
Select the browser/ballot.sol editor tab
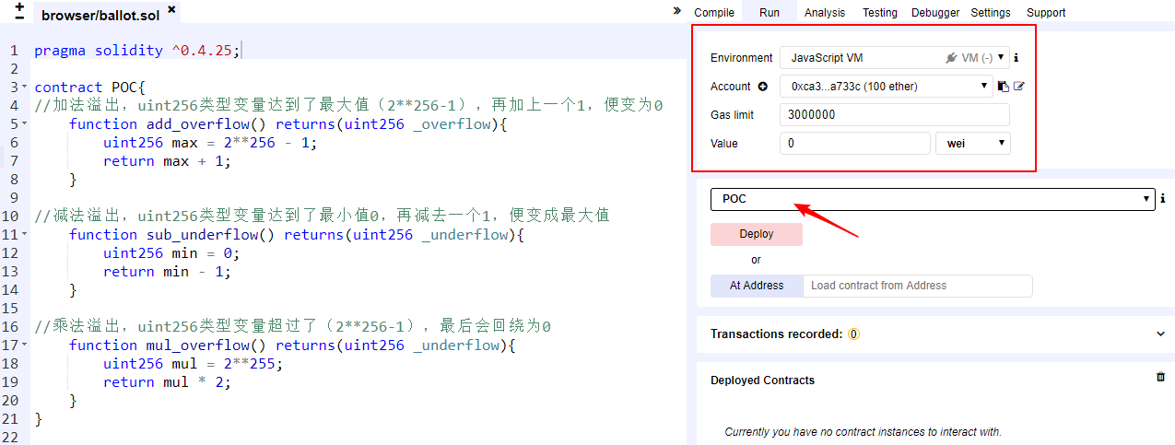(x=107, y=15)
